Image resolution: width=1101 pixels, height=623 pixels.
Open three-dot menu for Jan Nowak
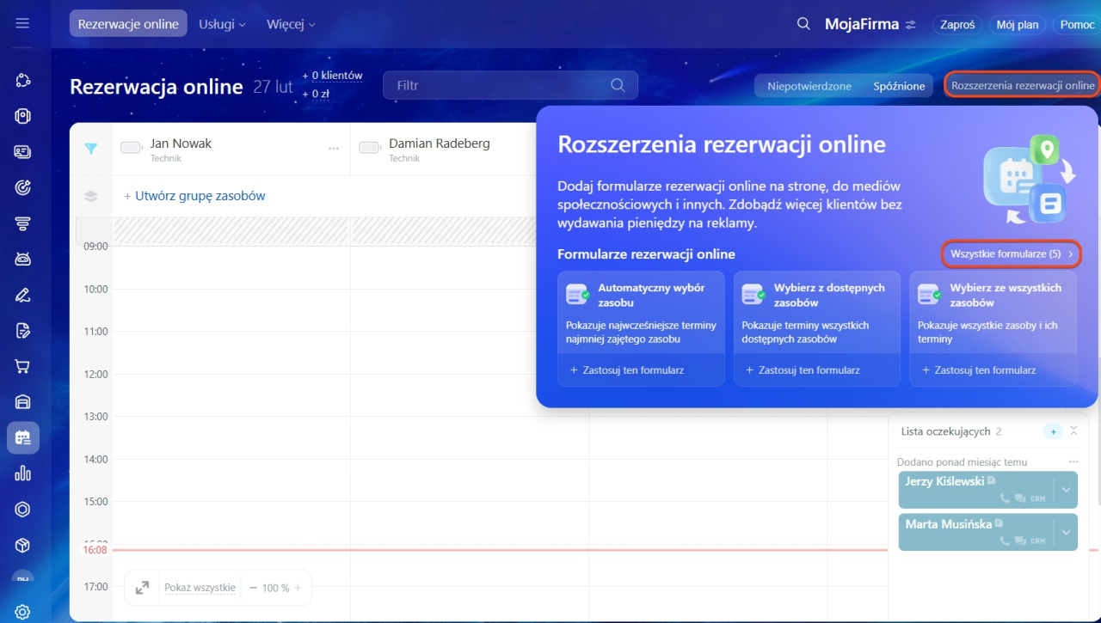pos(334,149)
